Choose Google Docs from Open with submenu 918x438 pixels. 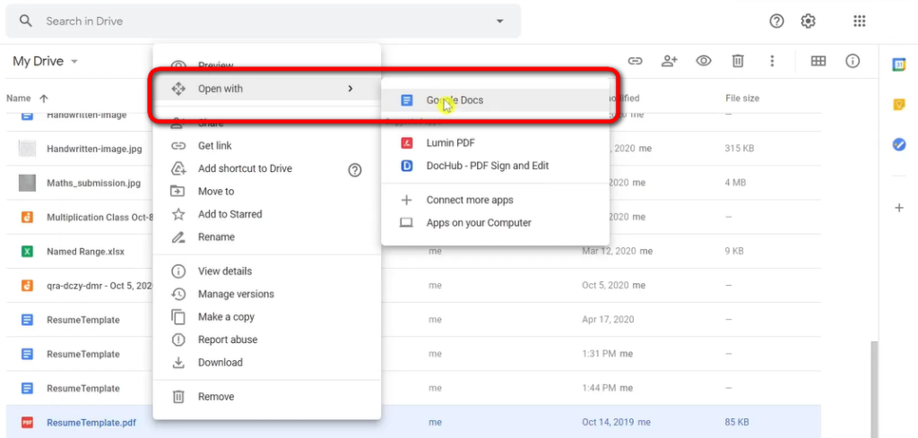pos(495,100)
